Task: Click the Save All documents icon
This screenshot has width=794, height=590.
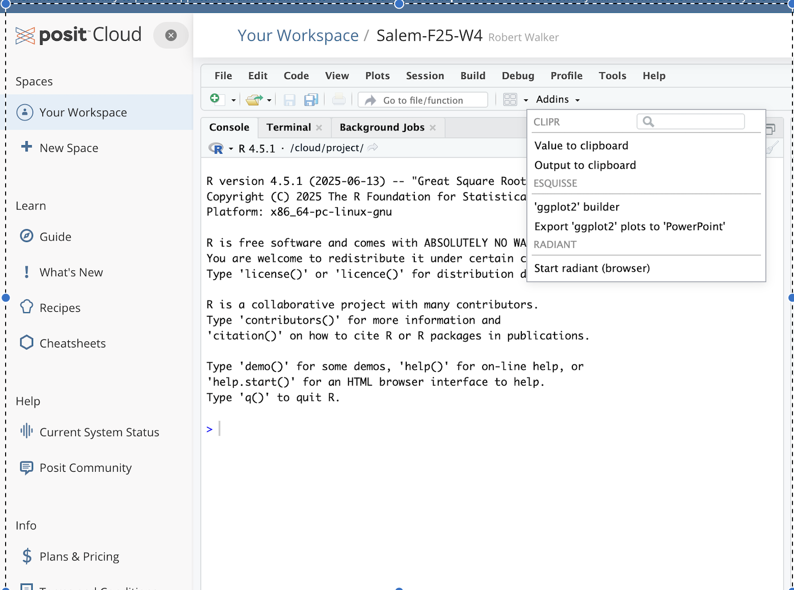Action: click(311, 100)
